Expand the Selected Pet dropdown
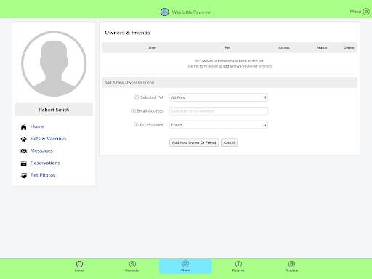This screenshot has height=279, width=372. click(x=219, y=97)
